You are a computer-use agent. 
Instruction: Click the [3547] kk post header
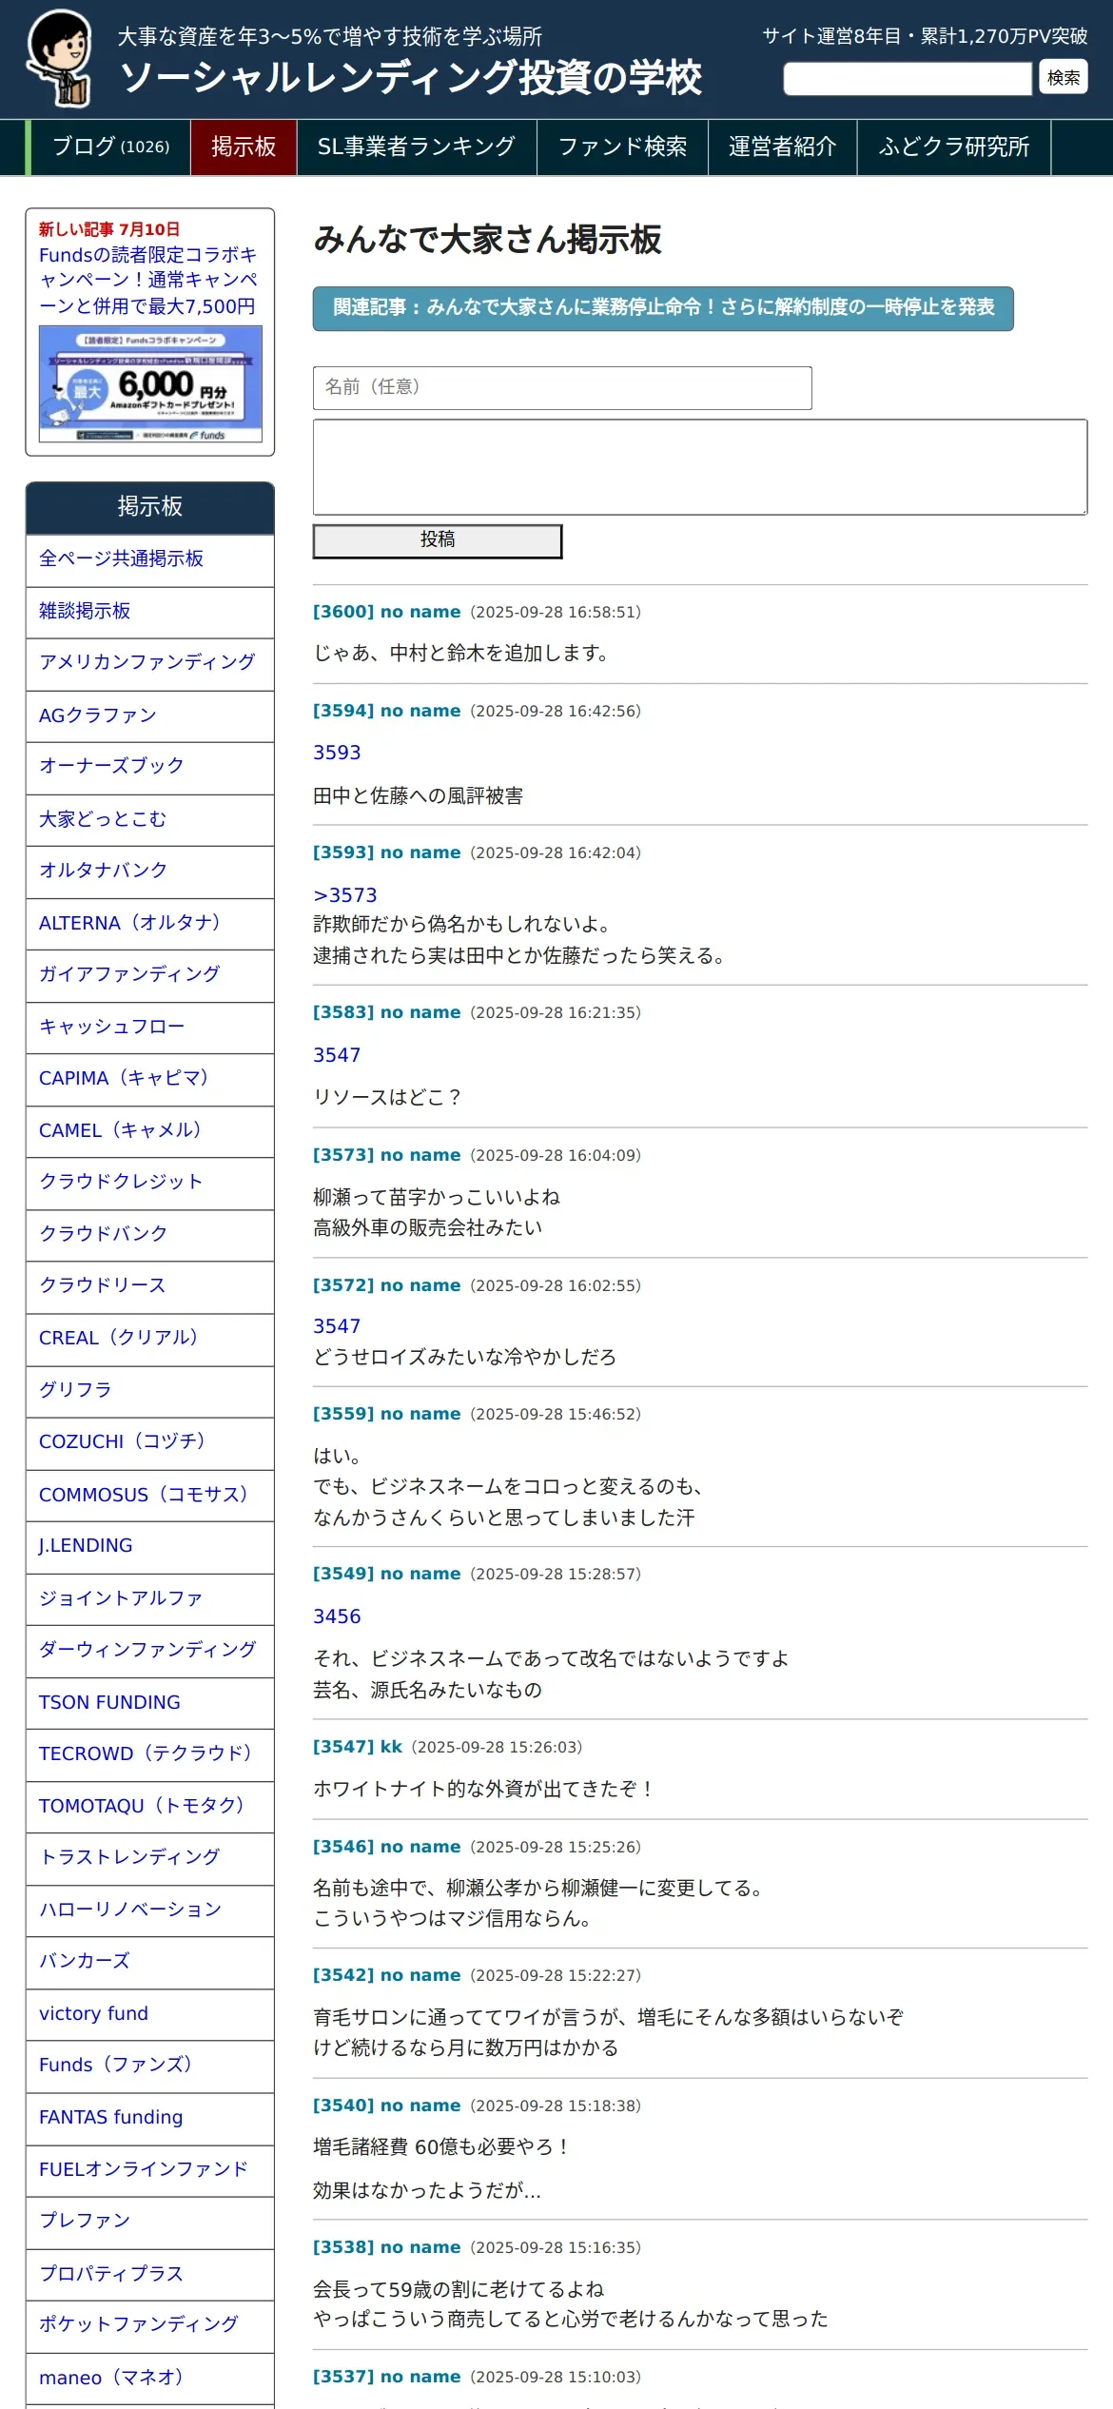coord(358,1747)
